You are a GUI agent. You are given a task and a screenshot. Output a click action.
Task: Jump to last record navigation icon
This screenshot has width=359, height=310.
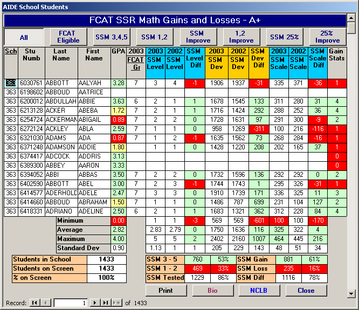point(105,302)
